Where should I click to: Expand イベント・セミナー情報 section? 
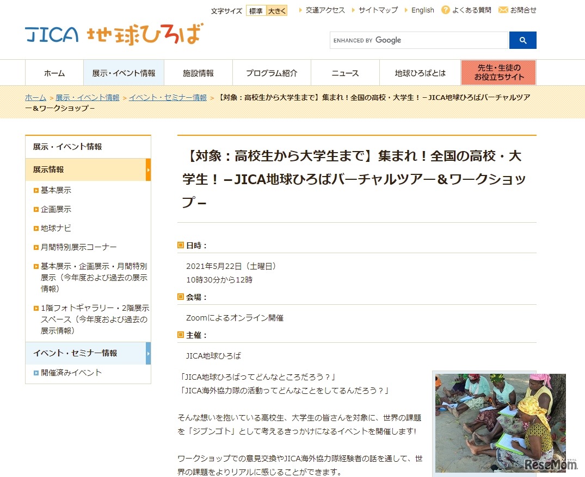(147, 353)
